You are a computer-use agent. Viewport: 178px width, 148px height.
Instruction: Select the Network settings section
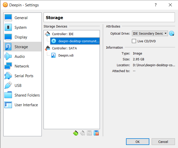coord(22,66)
